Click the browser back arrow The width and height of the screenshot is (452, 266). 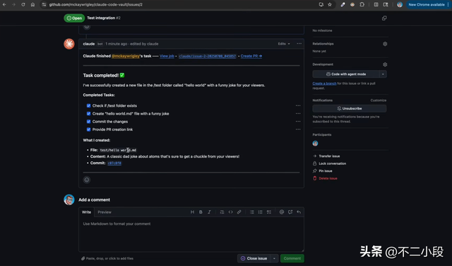tap(4, 5)
